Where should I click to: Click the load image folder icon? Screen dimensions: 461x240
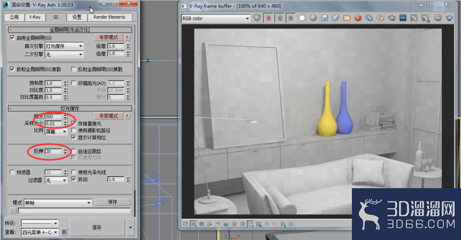tap(346, 18)
